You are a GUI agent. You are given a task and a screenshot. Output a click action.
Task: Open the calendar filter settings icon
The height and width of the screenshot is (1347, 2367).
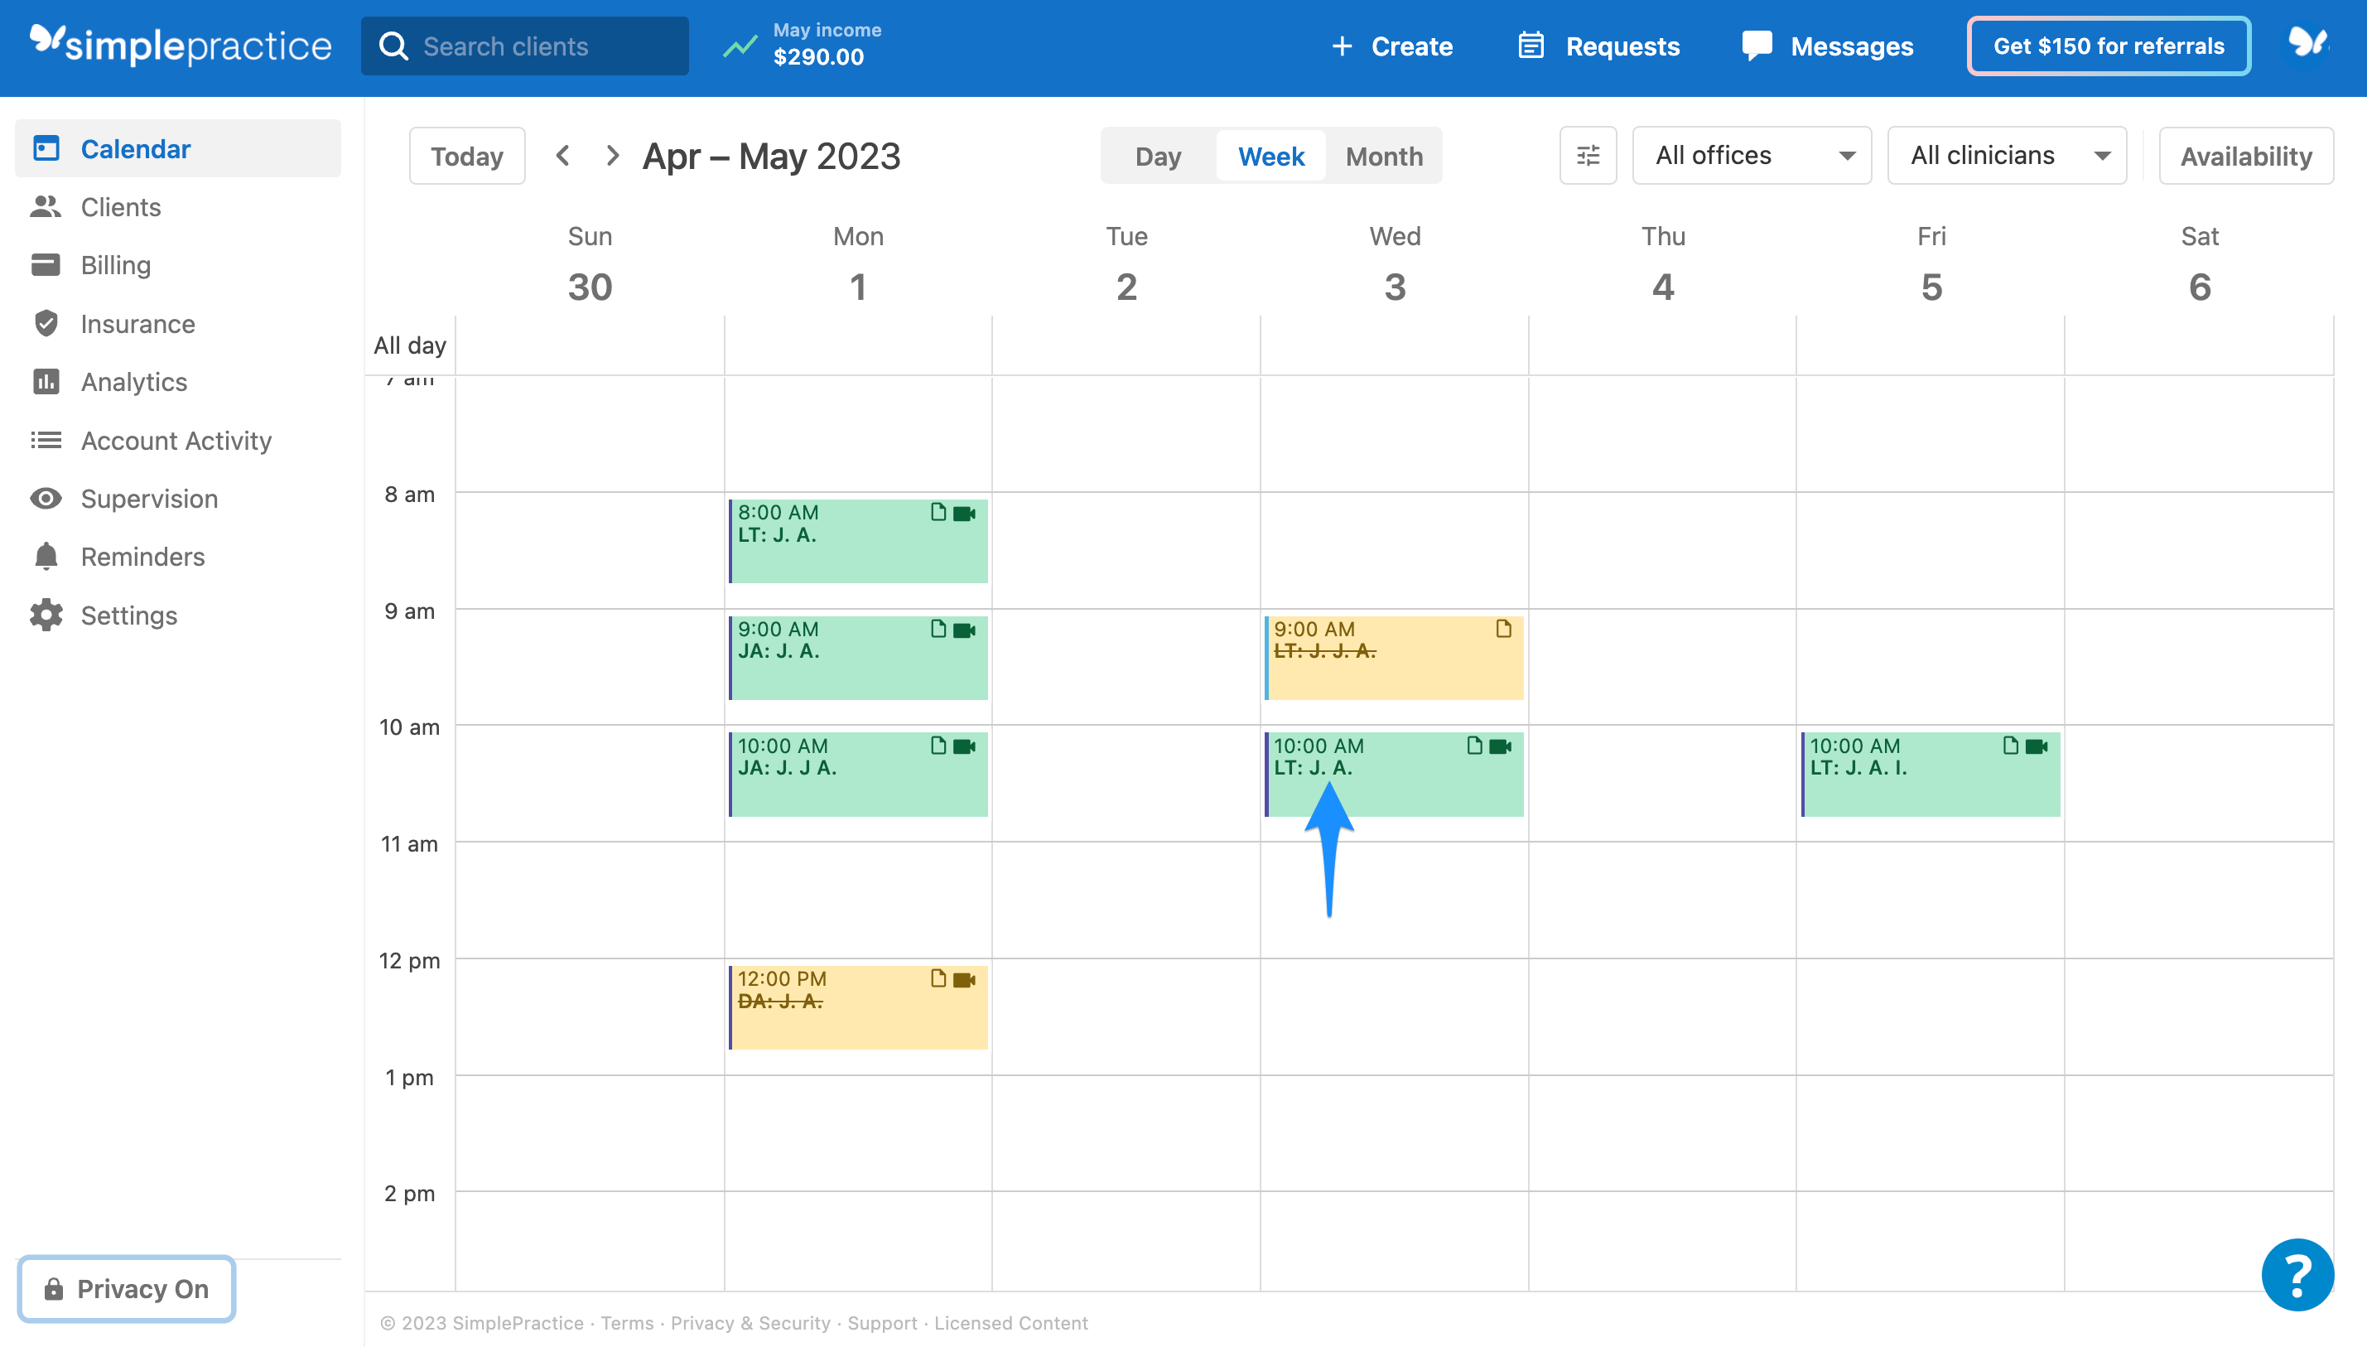tap(1588, 156)
